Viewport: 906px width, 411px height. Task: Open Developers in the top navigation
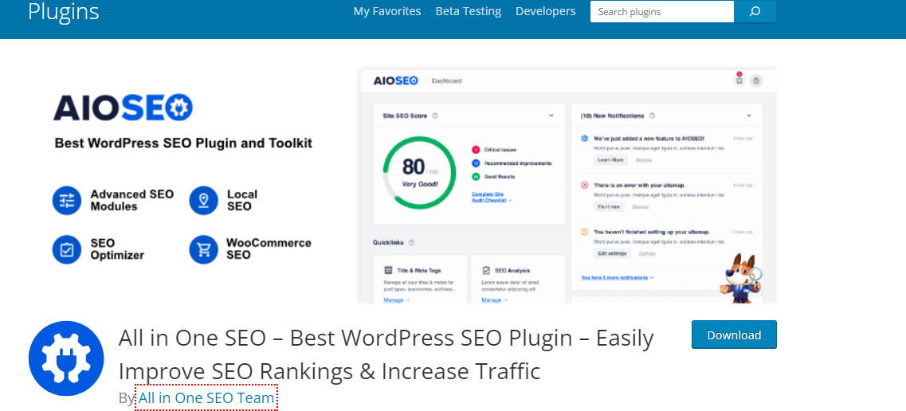tap(546, 11)
